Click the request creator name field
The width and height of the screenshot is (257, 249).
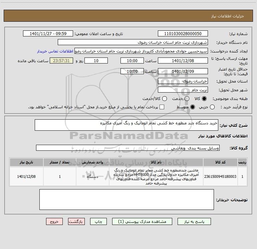(x=141, y=51)
